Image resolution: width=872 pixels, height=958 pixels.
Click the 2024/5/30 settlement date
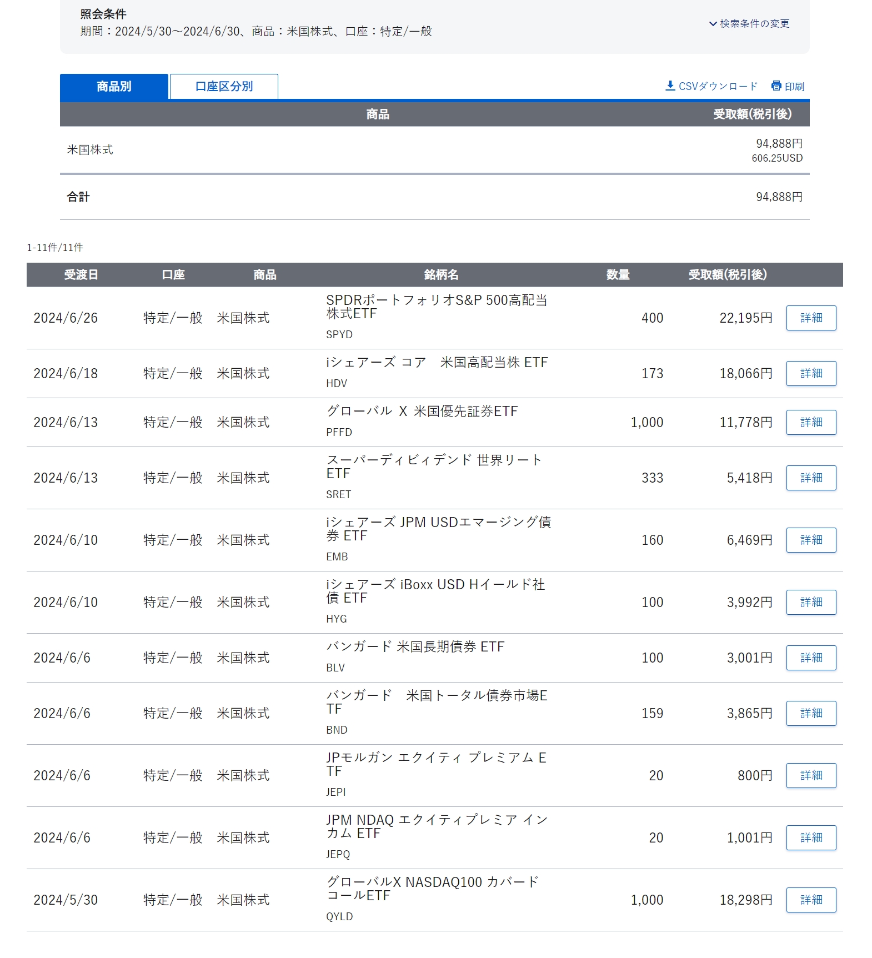tap(66, 900)
